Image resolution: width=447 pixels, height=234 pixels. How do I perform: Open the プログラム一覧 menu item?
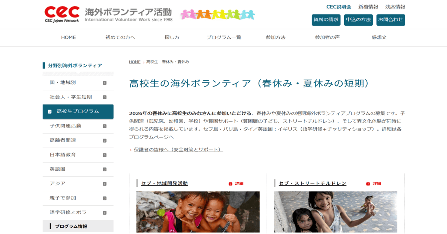[224, 38]
